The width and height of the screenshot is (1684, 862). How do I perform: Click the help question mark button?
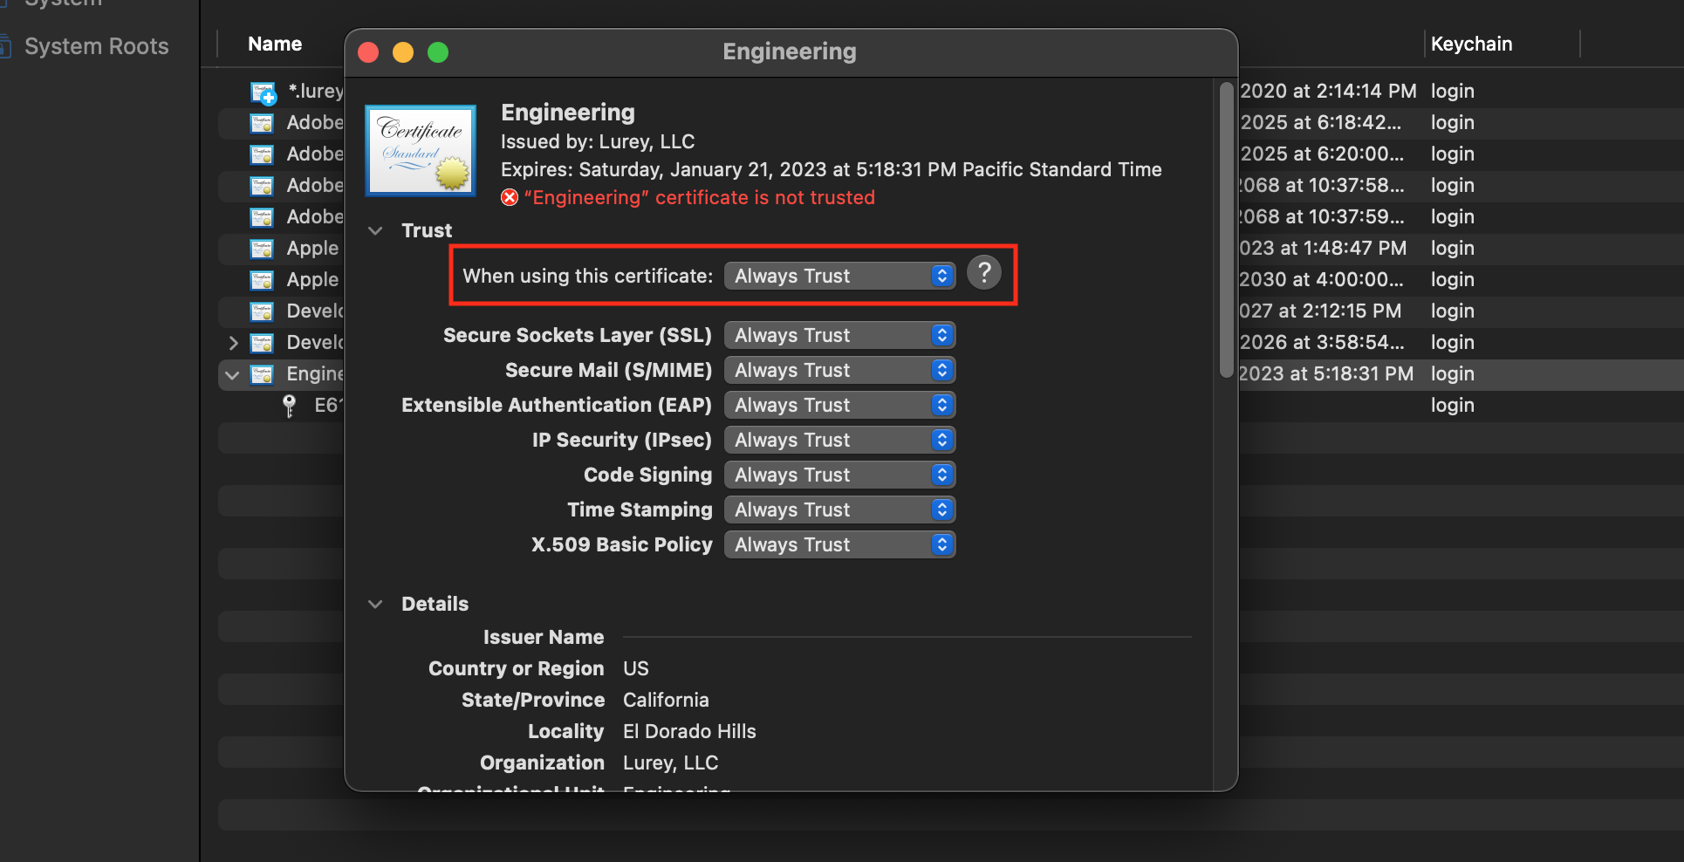pos(983,273)
